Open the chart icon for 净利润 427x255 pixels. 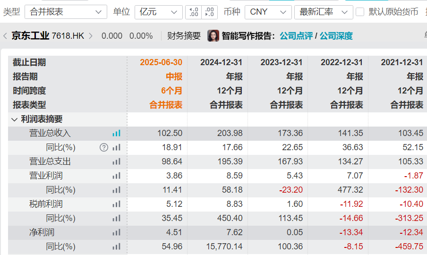[x=116, y=232]
